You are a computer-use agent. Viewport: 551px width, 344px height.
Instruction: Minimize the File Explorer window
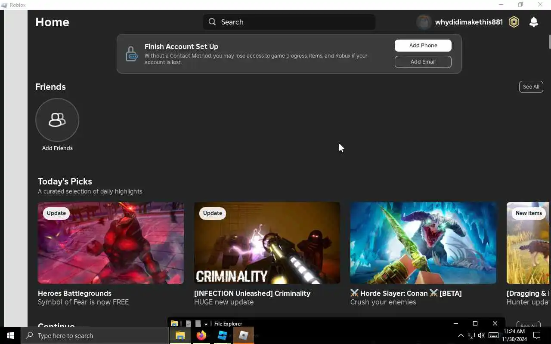(456, 324)
